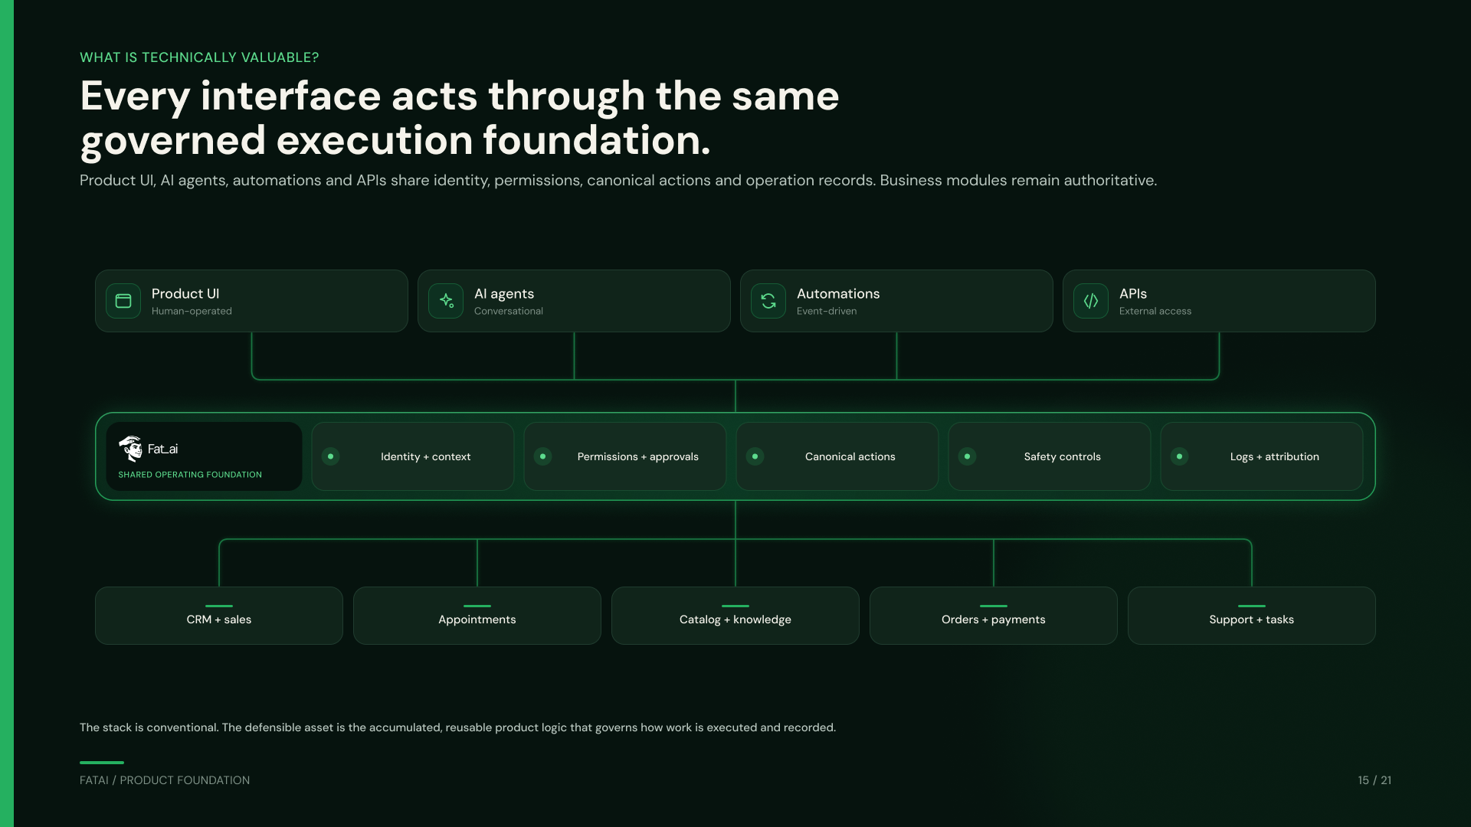Click the FATAI / Product Foundation footer
This screenshot has width=1471, height=827.
coord(165,780)
